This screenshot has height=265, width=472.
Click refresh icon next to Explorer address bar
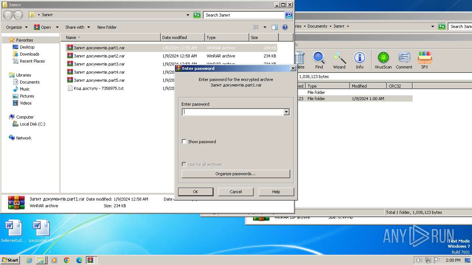(x=197, y=15)
